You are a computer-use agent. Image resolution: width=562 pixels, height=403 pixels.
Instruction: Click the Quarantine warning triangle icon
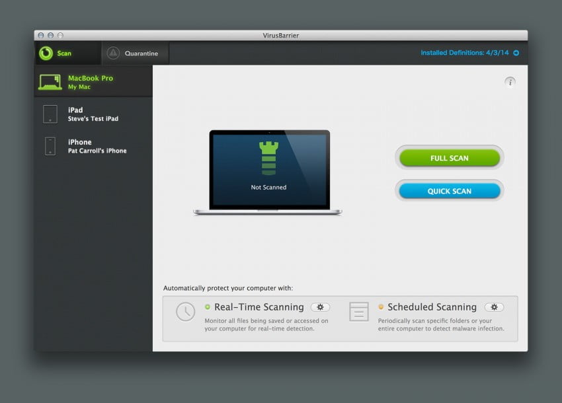click(113, 54)
